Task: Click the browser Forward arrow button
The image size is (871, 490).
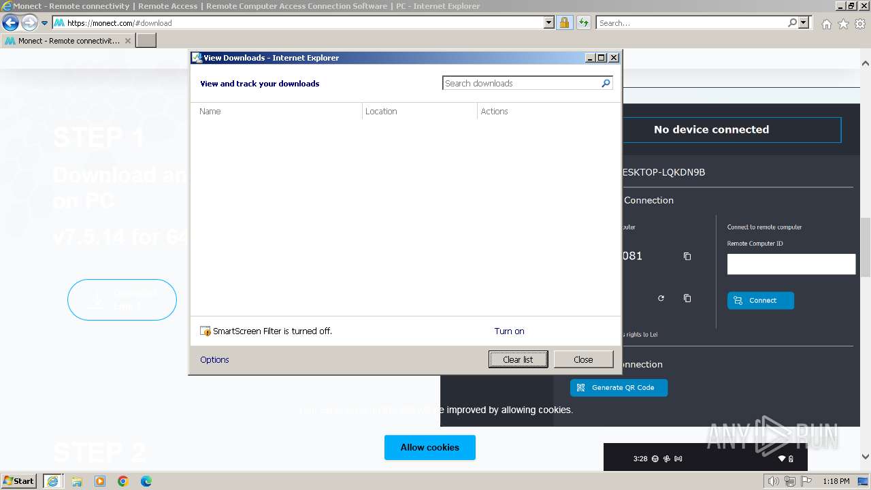Action: [x=29, y=22]
